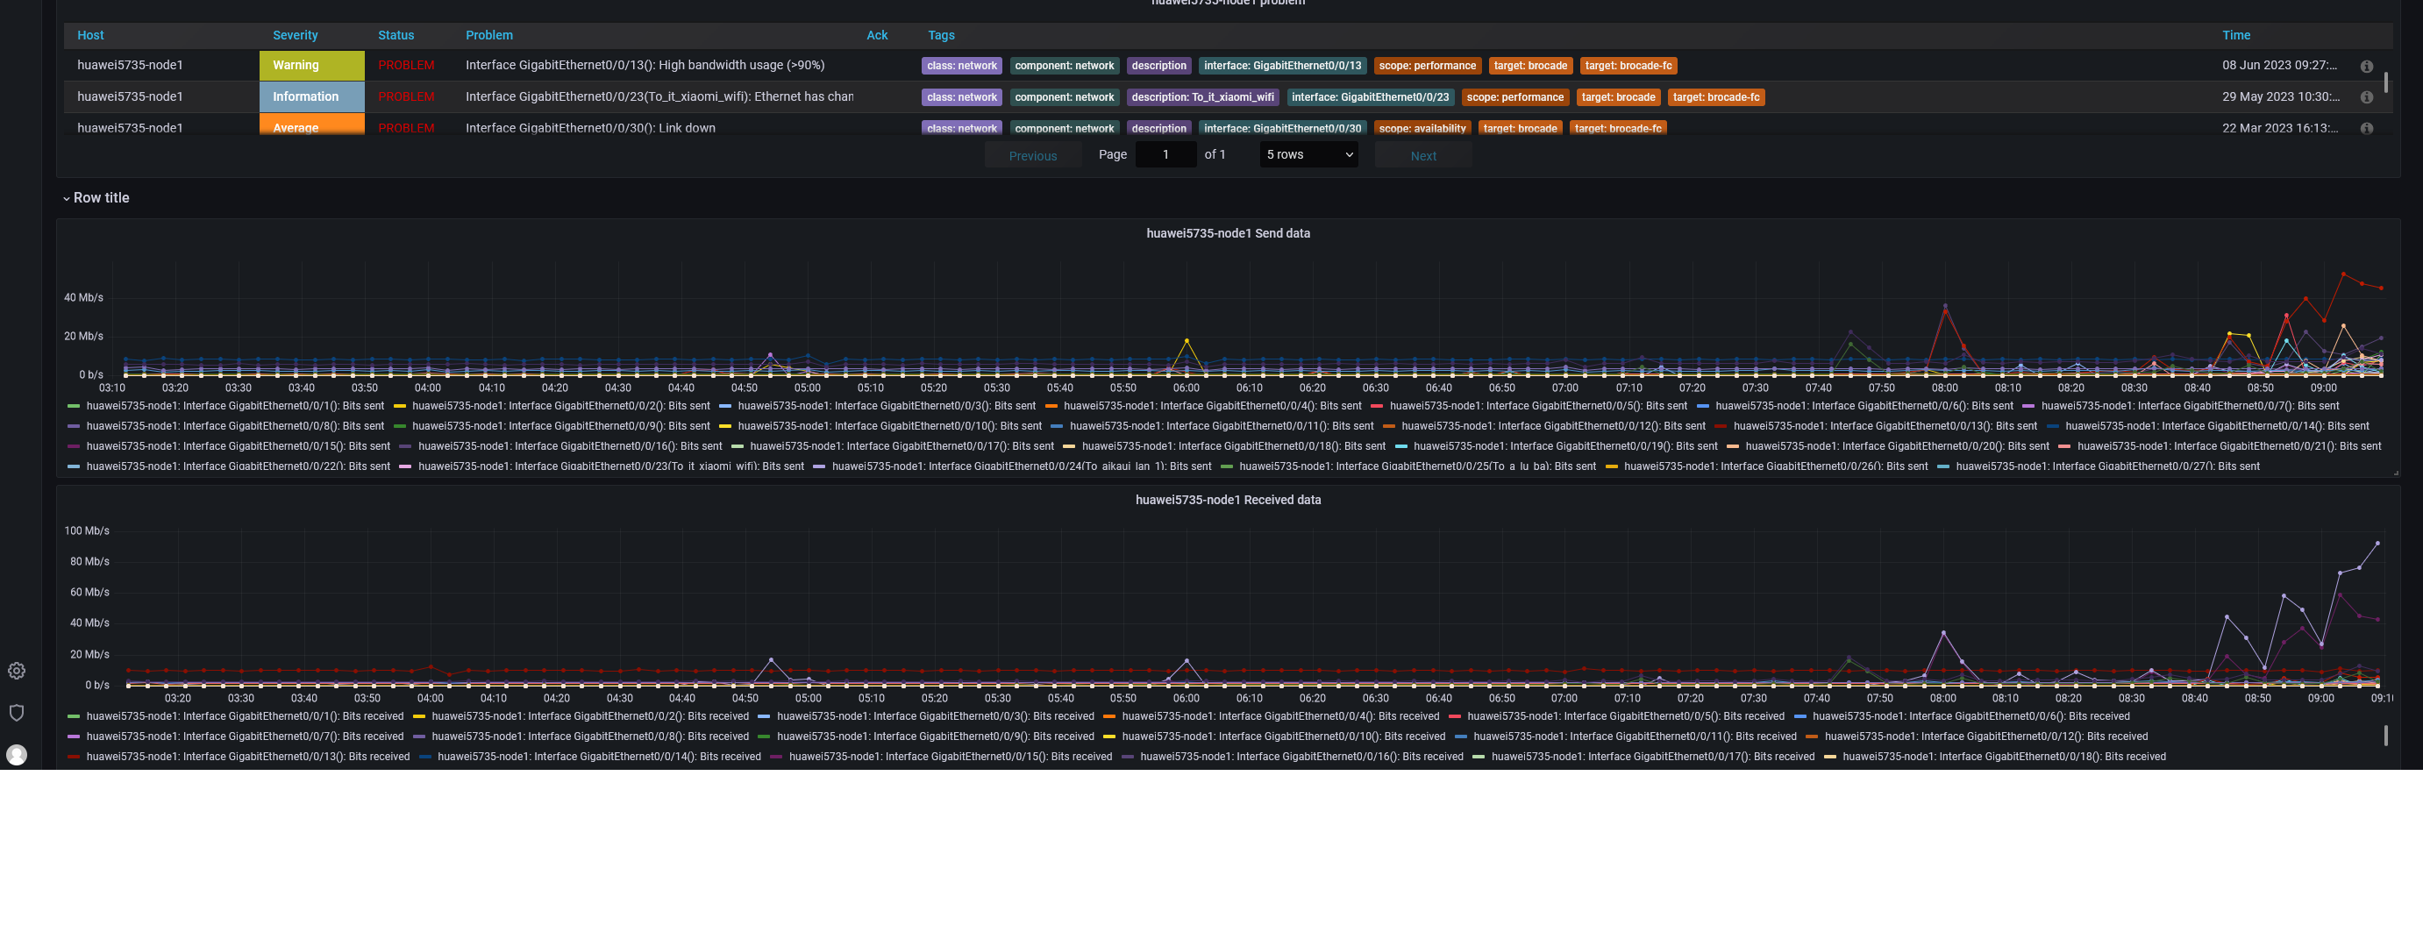Sort problems by the Status column
This screenshot has height=925, width=2423.
pyautogui.click(x=396, y=35)
